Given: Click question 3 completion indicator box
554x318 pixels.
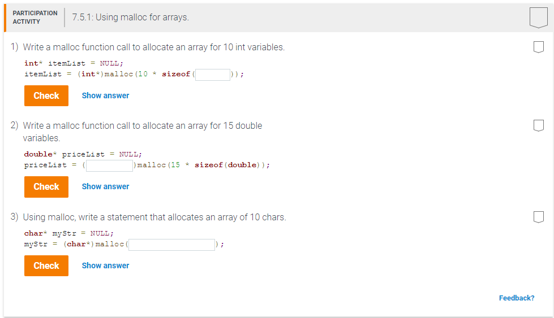Looking at the screenshot, I should tap(538, 216).
